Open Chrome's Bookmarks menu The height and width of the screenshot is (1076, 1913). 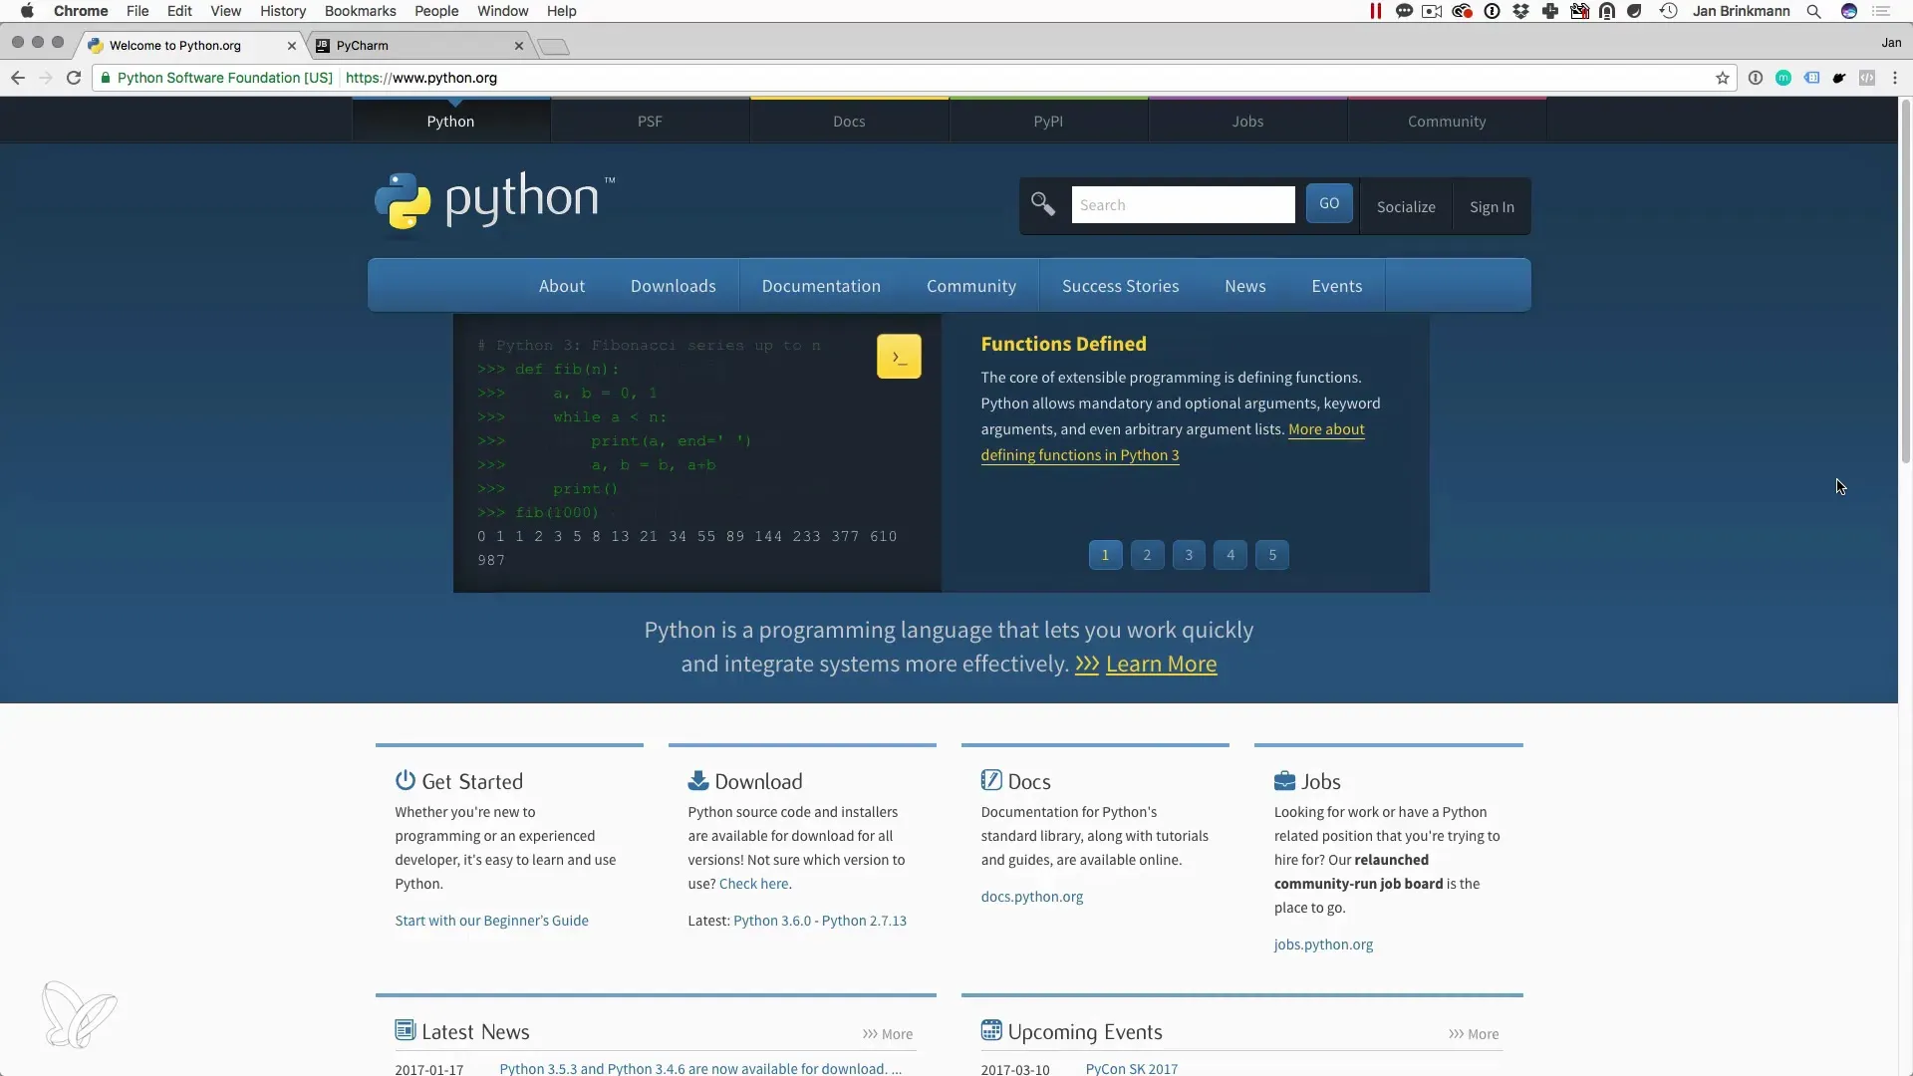tap(360, 11)
